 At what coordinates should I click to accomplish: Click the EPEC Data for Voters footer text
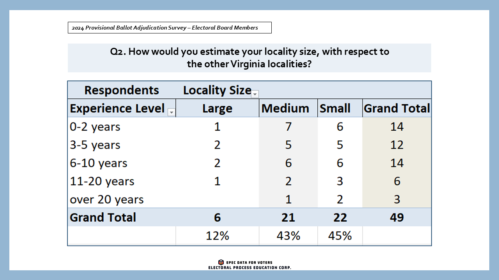click(249, 262)
